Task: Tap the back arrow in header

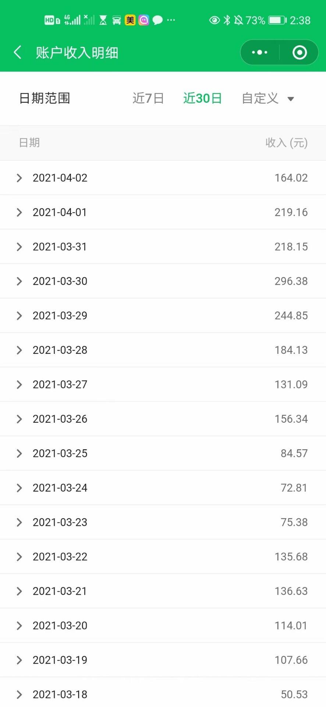Action: (x=17, y=52)
